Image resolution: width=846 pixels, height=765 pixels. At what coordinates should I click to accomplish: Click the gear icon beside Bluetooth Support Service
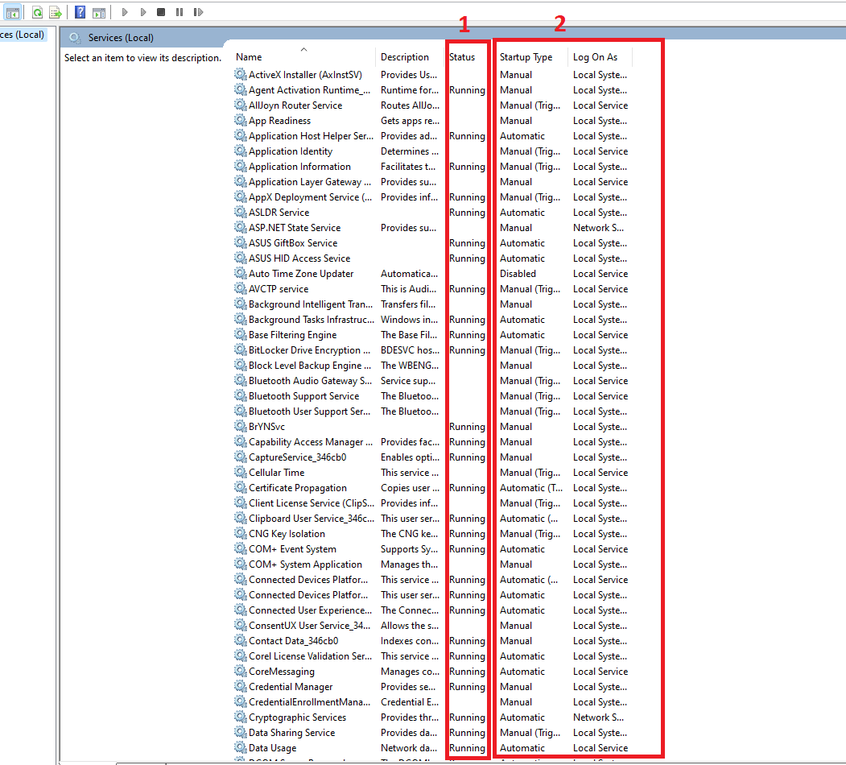240,395
